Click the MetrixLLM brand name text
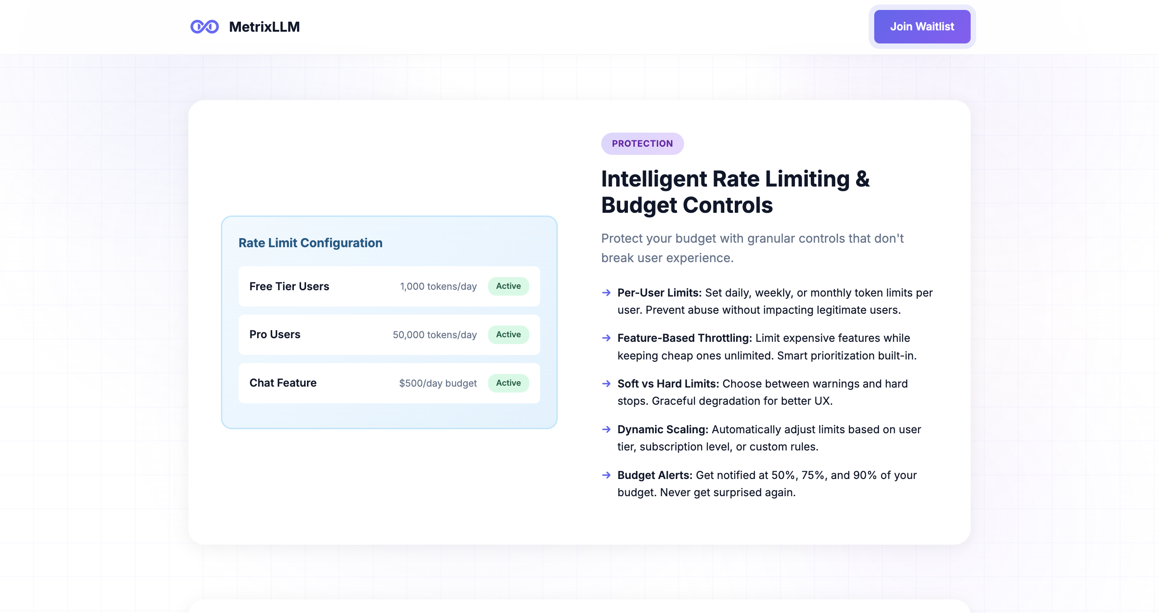The height and width of the screenshot is (613, 1159). pos(264,27)
